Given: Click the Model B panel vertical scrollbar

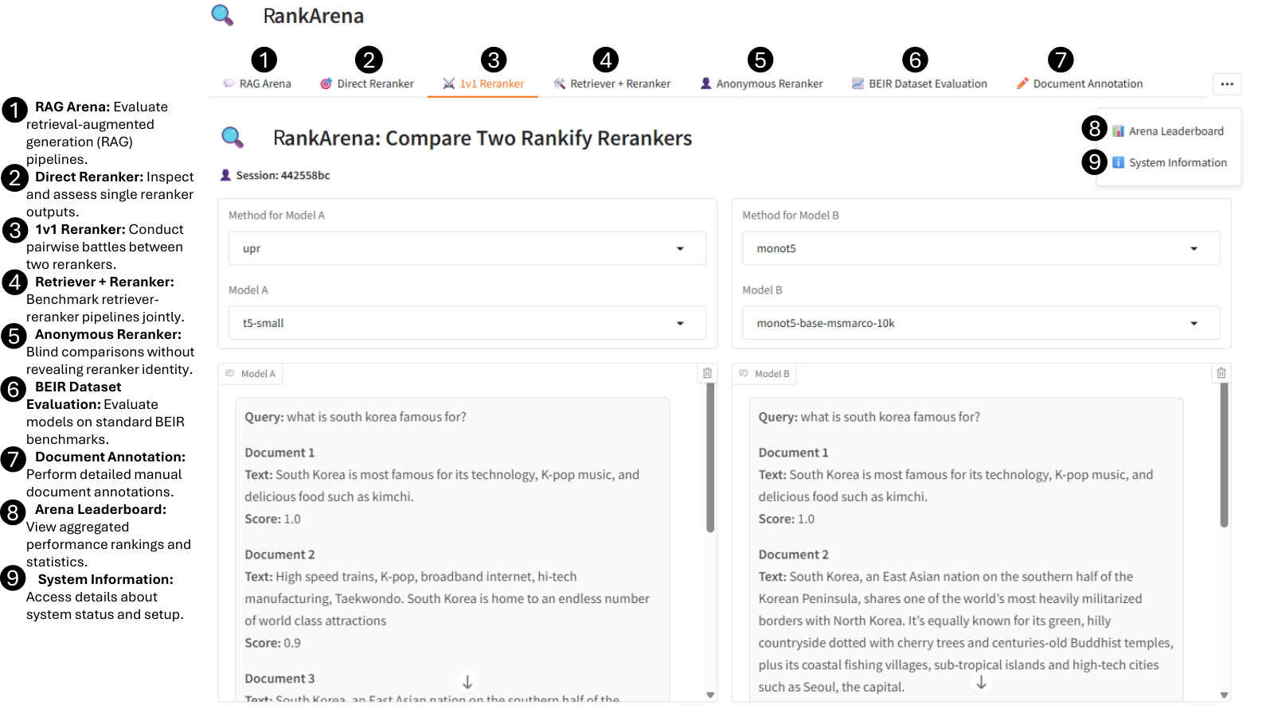Looking at the screenshot, I should (x=1224, y=455).
